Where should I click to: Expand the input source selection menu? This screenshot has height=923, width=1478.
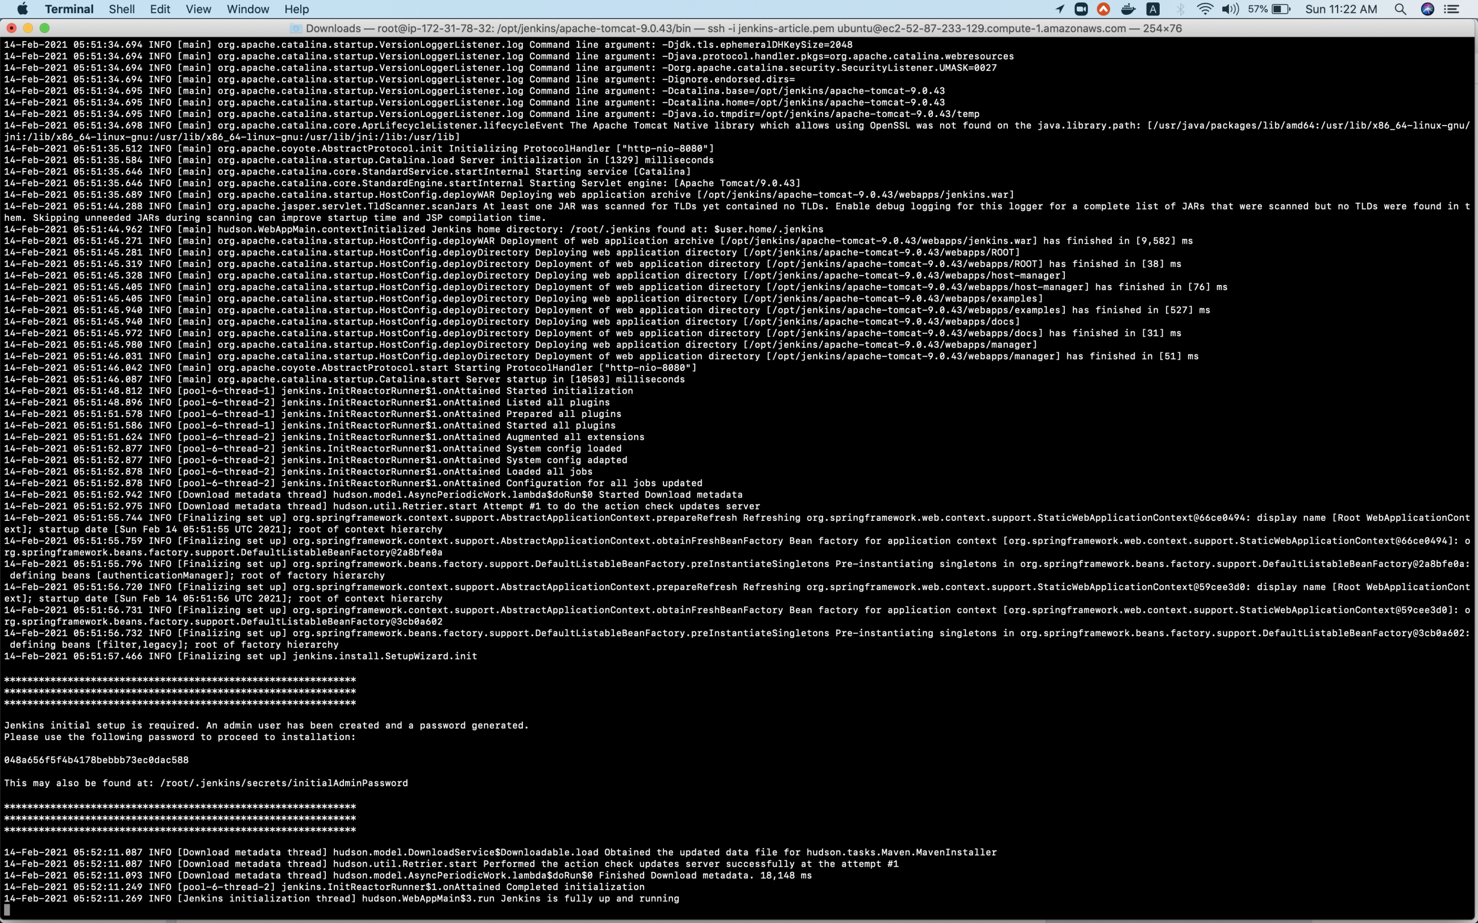[1153, 9]
